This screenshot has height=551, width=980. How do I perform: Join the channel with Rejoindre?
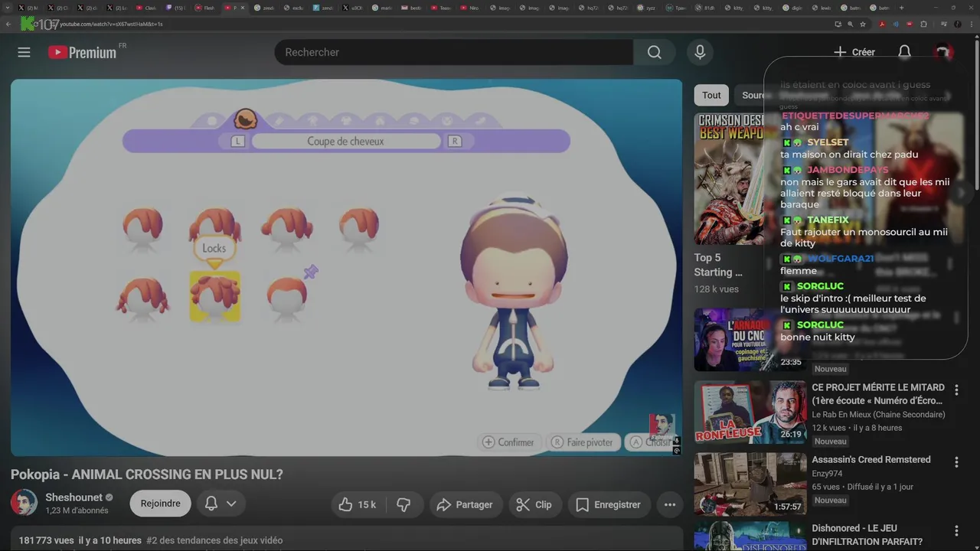point(160,504)
